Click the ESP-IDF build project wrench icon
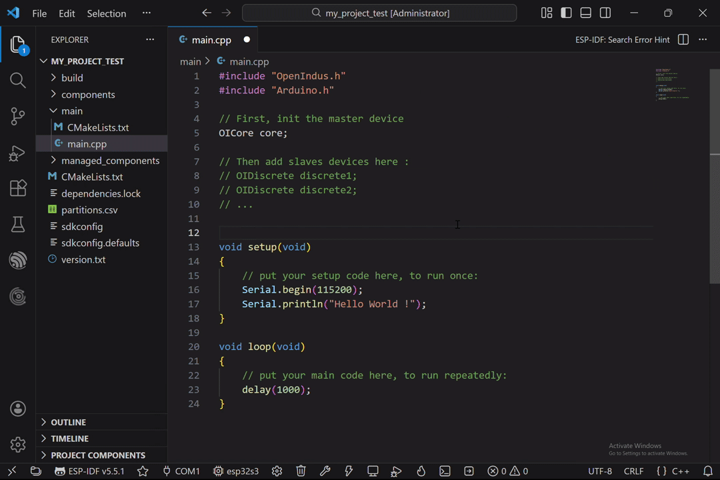Screen dimensions: 720x480 pyautogui.click(x=325, y=471)
